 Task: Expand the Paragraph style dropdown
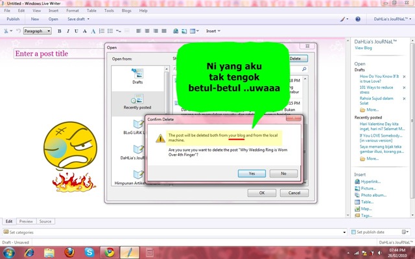click(38, 31)
